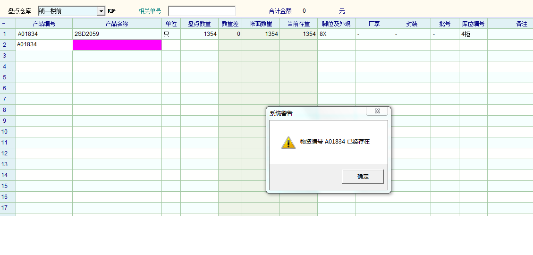The image size is (533, 255).
Task: Open the 盘点仓库 warehouse dropdown arrow
Action: [101, 11]
